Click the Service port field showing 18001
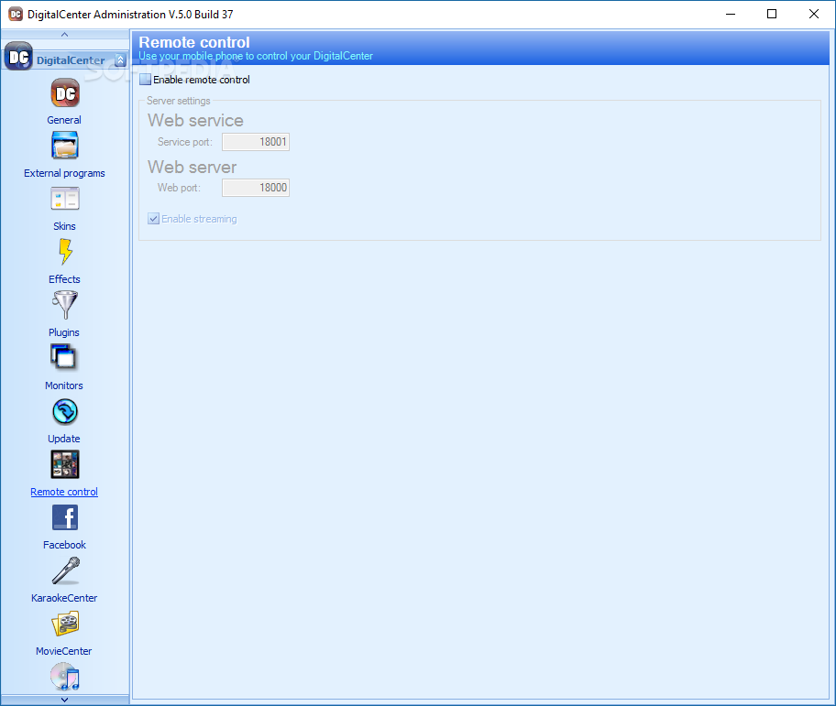 256,142
